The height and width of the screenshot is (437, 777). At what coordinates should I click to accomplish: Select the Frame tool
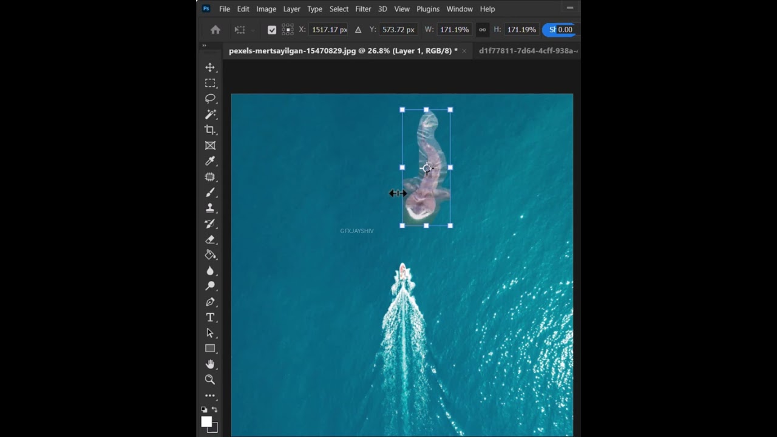coord(210,146)
